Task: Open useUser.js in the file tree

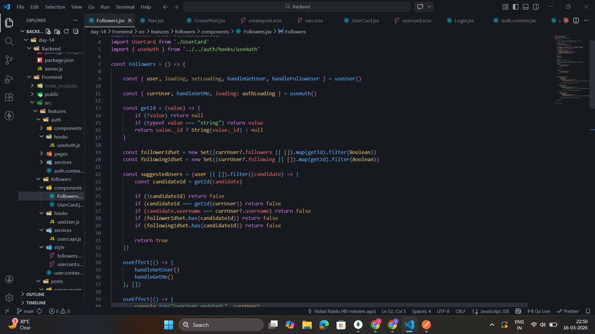Action: coord(68,222)
